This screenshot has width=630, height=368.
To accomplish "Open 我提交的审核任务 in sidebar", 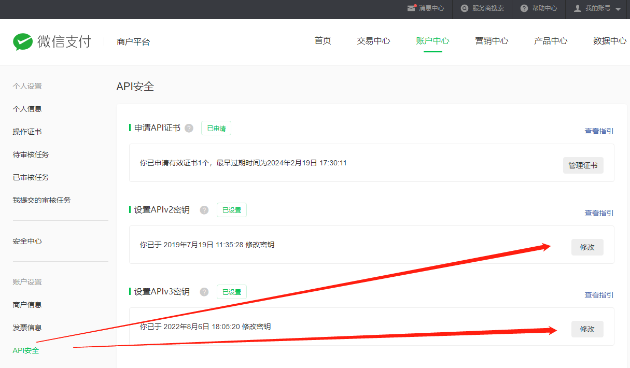I will (x=41, y=200).
